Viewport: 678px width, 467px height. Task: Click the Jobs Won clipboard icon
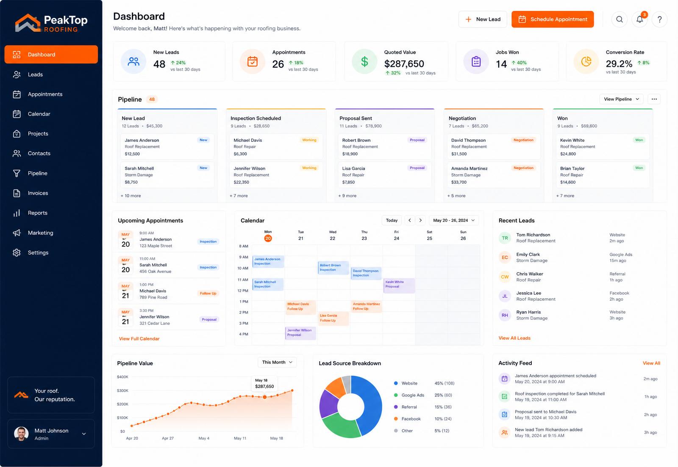[476, 62]
